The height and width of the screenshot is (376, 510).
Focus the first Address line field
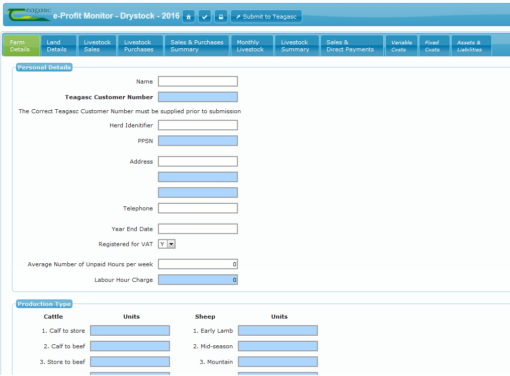coord(198,162)
